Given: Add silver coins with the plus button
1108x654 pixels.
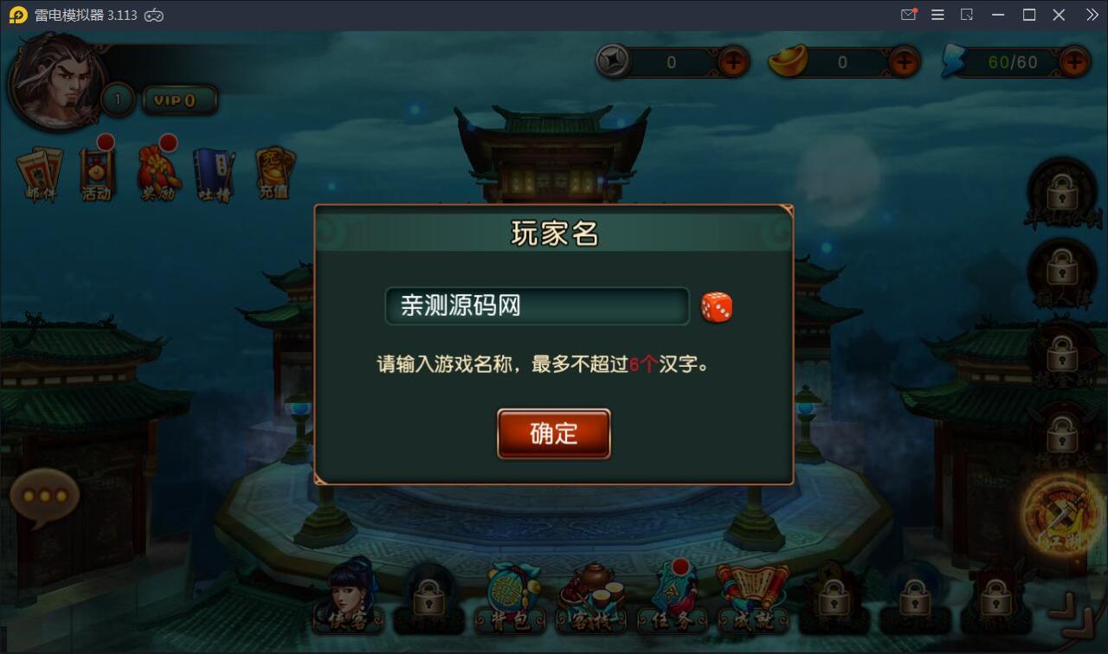Looking at the screenshot, I should point(733,61).
